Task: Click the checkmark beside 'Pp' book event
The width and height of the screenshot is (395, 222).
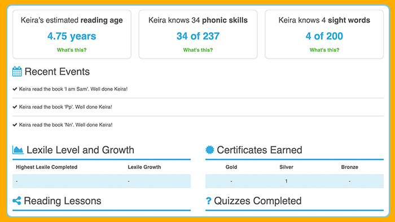Action: click(15, 107)
